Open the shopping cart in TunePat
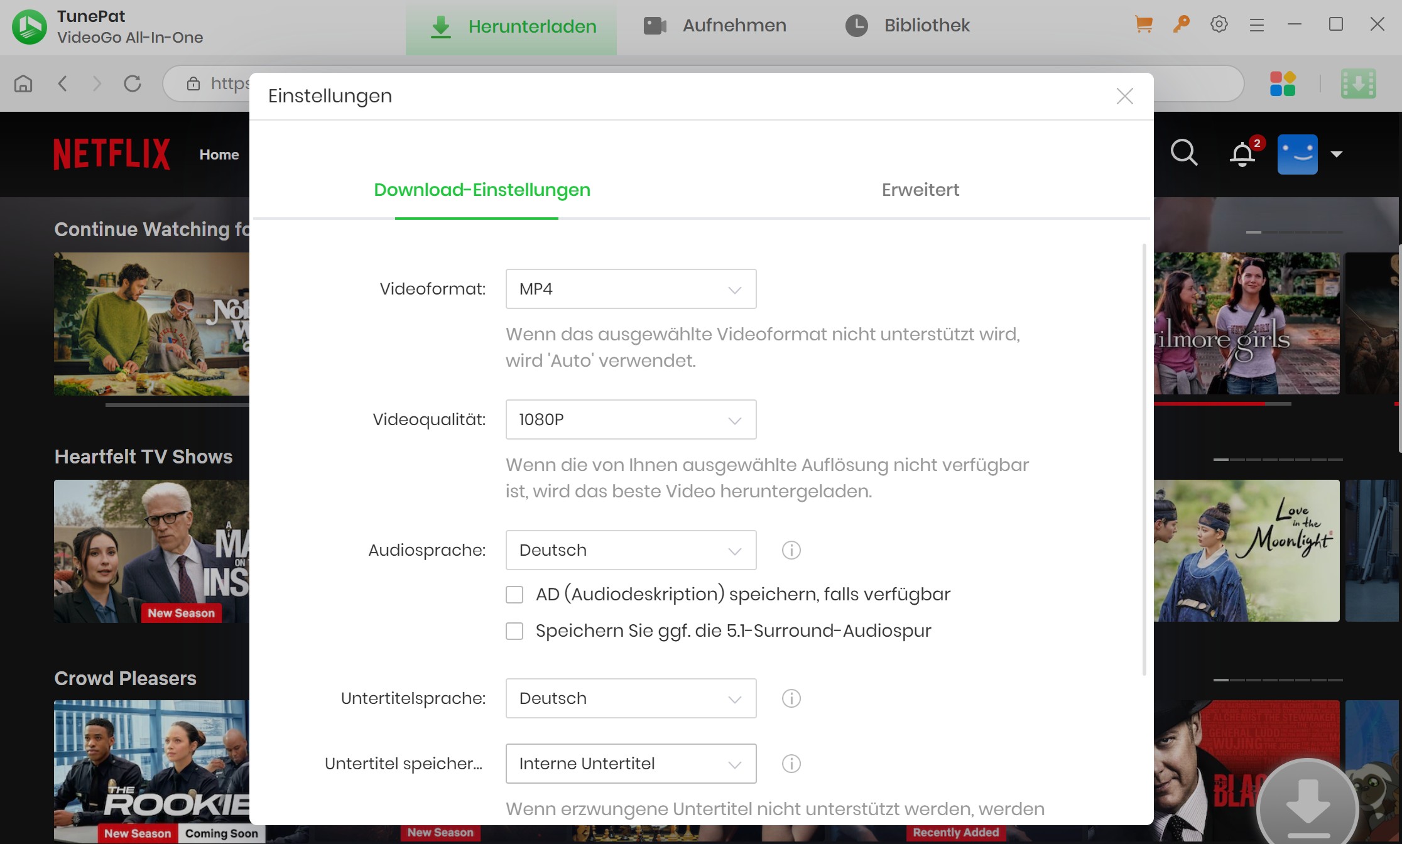 [1144, 24]
